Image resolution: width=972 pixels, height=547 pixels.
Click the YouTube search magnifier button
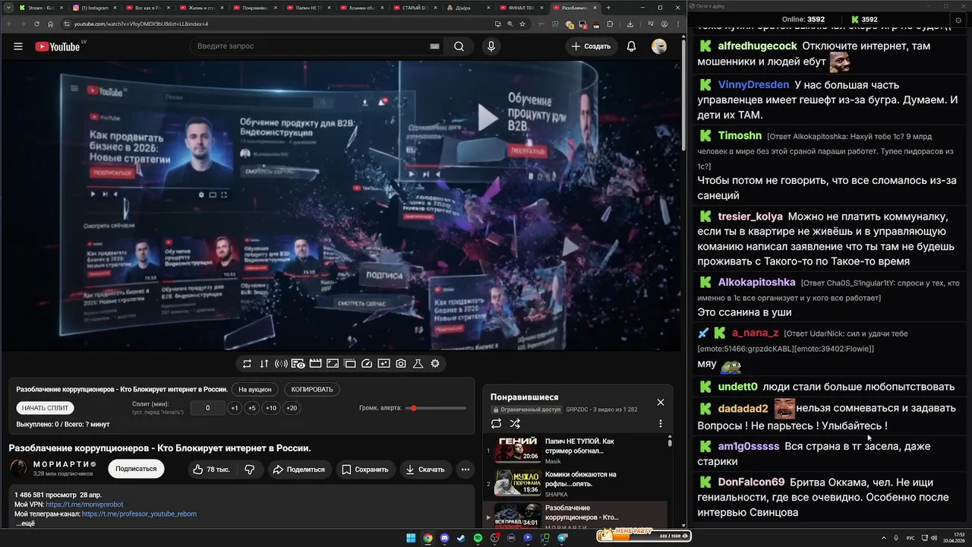(x=459, y=46)
